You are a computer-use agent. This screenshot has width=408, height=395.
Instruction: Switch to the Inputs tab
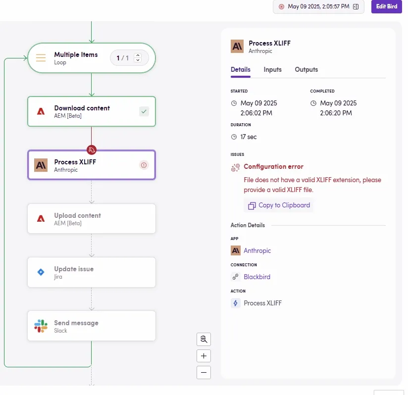tap(272, 70)
